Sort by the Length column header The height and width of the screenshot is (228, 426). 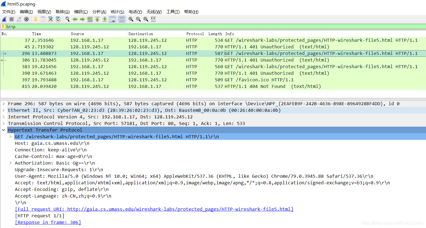tap(215, 34)
